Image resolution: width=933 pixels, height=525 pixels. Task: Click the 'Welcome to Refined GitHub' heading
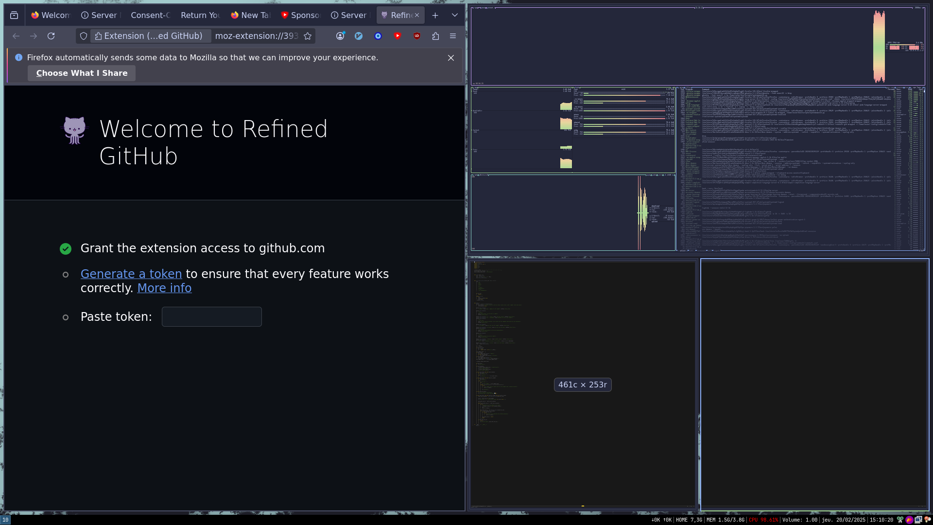(x=214, y=142)
